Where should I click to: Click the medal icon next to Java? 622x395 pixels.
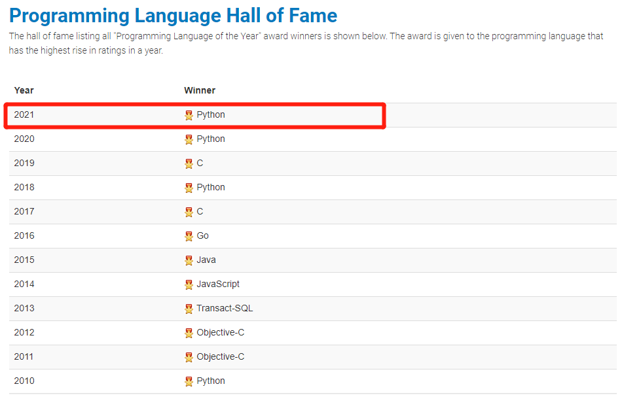(x=189, y=260)
